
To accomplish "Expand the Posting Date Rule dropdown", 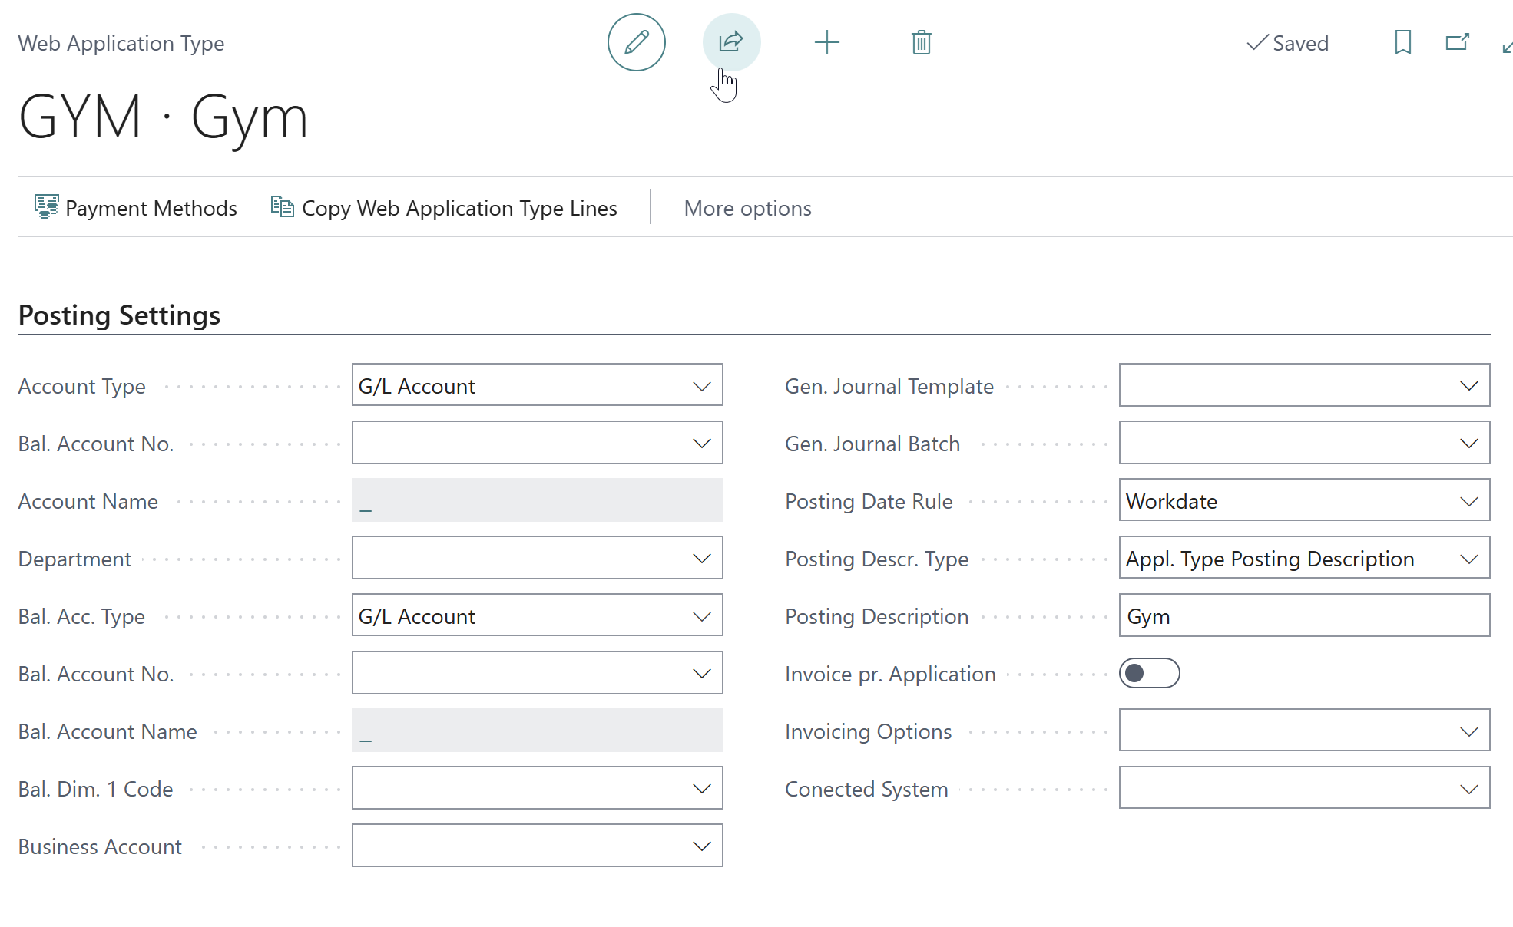I will coord(1304,500).
